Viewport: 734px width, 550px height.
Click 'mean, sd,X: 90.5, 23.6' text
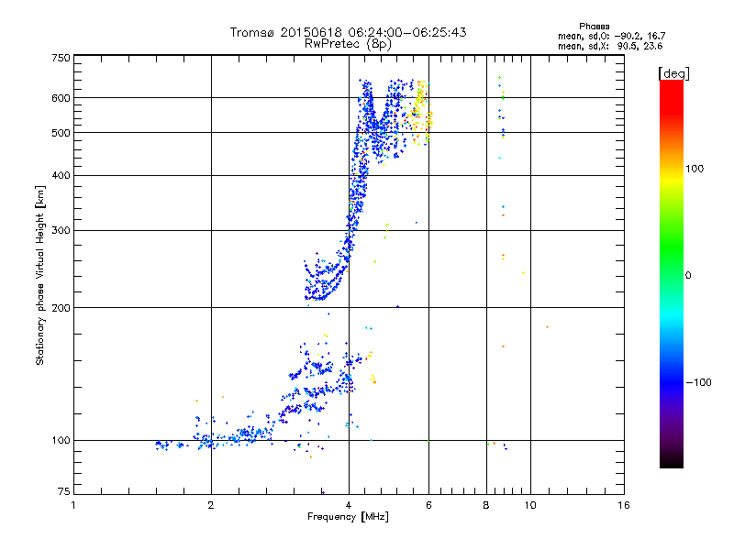coord(610,46)
